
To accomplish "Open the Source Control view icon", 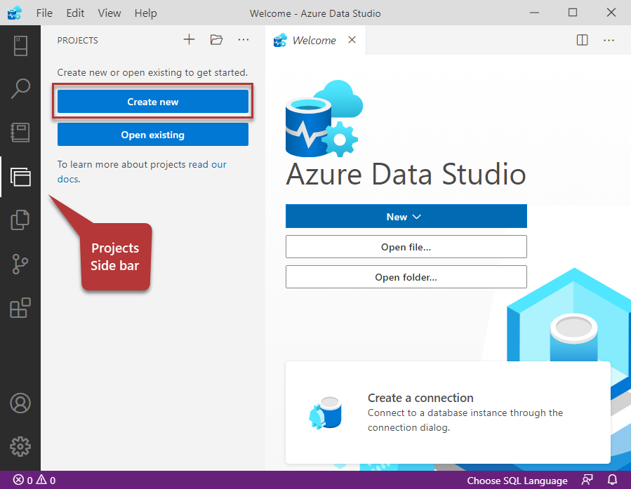I will click(x=20, y=264).
